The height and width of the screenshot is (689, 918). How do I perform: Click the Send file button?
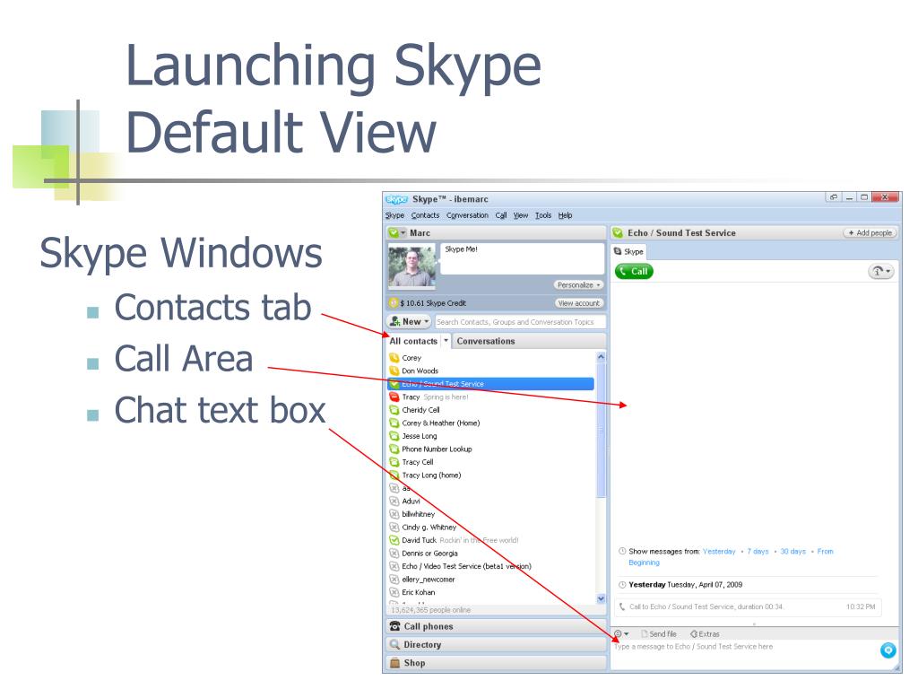pyautogui.click(x=659, y=634)
